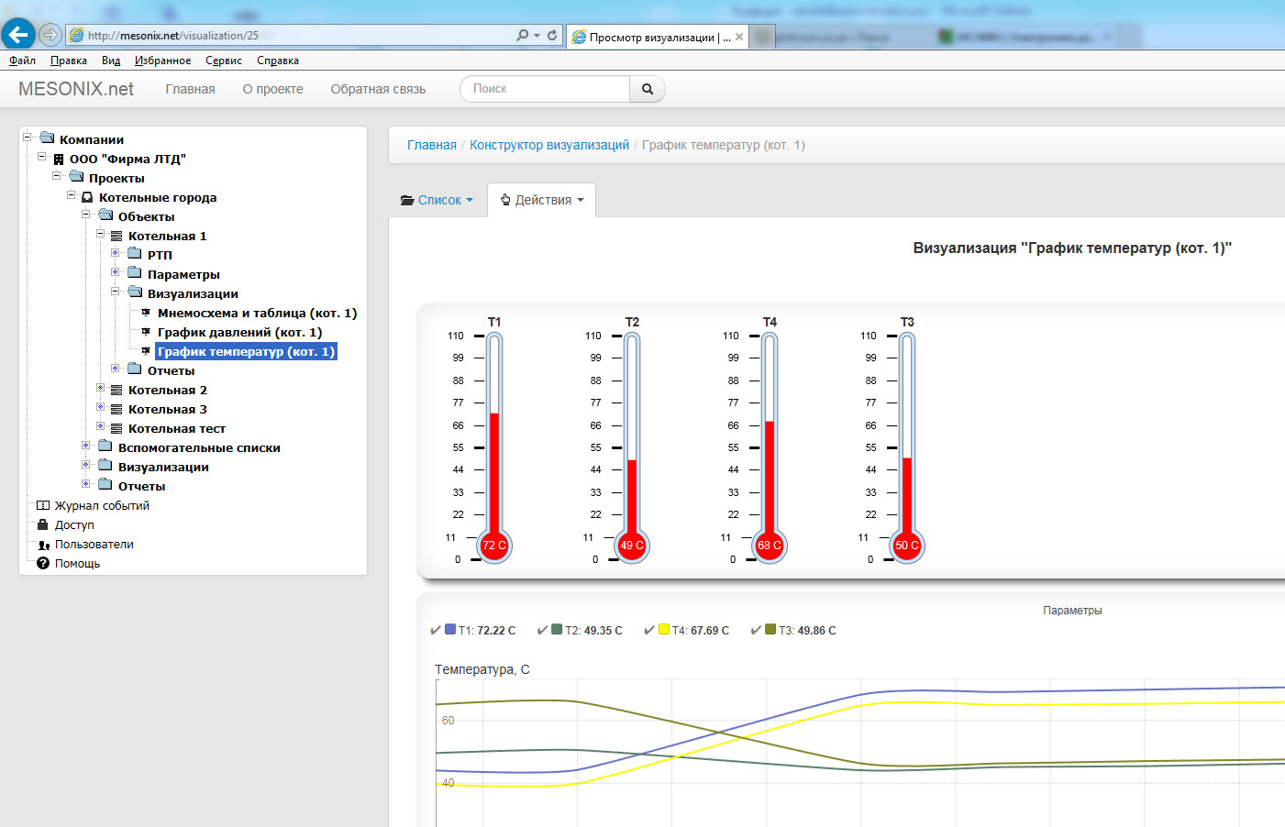Click Конструктор визуализаций breadcrumb link
1285x827 pixels.
point(549,145)
